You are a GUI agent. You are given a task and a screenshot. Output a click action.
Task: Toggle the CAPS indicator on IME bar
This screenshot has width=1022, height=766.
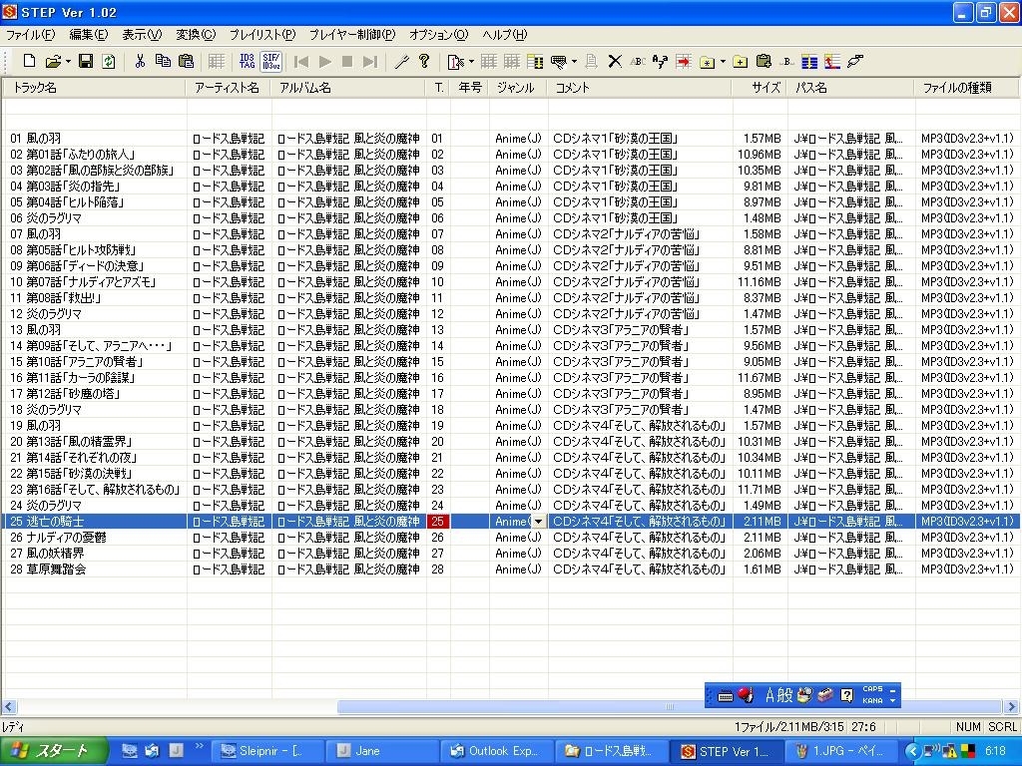tap(871, 689)
